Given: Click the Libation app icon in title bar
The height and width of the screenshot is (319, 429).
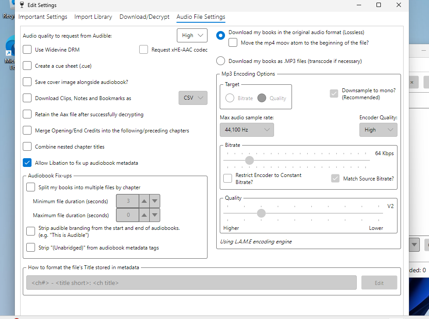Looking at the screenshot, I should click(22, 5).
